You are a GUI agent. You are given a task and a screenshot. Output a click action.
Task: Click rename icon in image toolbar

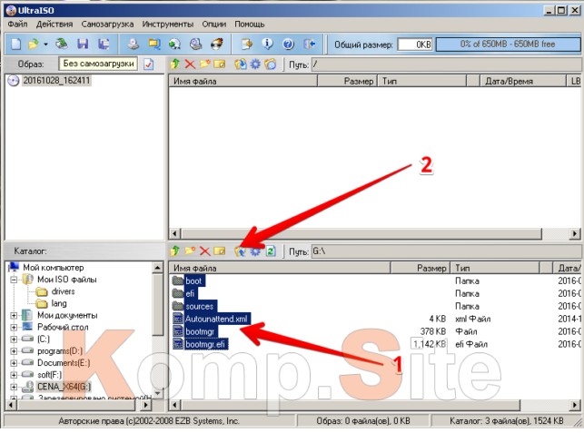pyautogui.click(x=220, y=64)
